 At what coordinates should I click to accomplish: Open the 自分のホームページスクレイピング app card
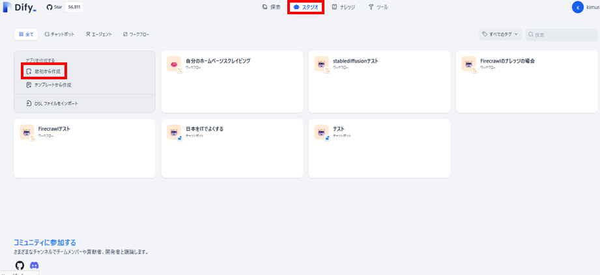[x=232, y=82]
